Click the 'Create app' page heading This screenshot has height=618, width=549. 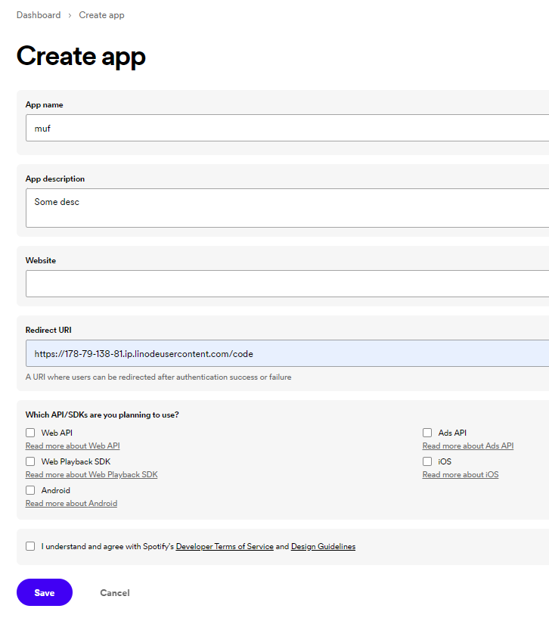[x=81, y=57]
